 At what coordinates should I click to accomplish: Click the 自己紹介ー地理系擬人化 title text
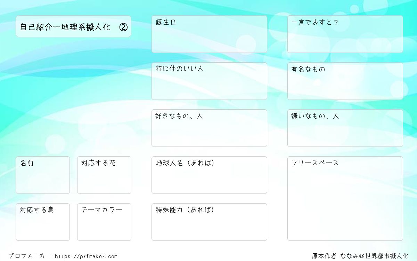[x=65, y=27]
